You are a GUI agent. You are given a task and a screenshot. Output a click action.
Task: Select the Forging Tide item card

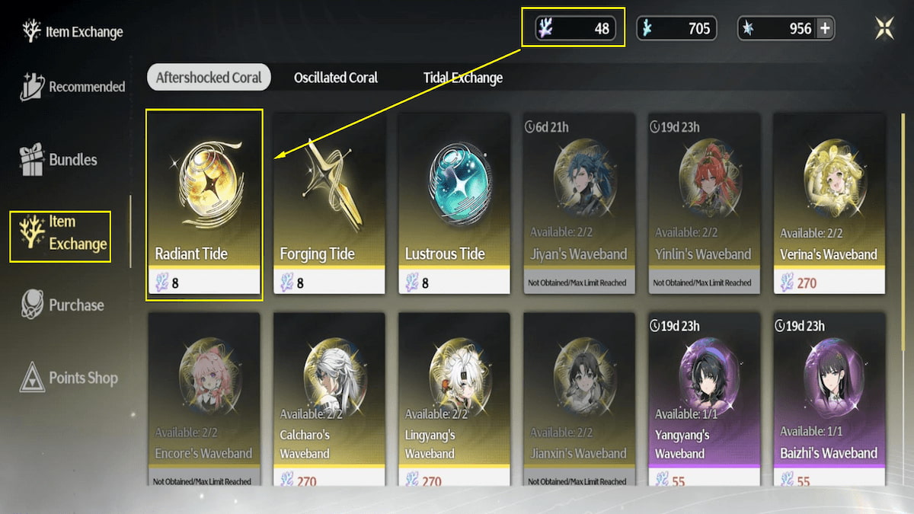pyautogui.click(x=329, y=204)
